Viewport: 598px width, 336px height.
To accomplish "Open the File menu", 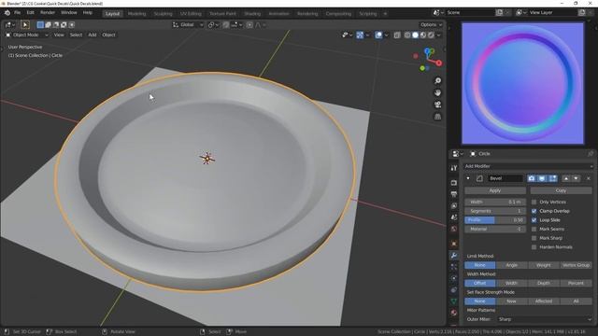I will tap(17, 12).
